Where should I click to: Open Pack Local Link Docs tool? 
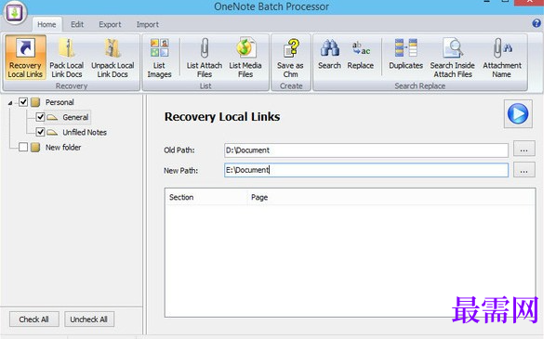pos(66,58)
